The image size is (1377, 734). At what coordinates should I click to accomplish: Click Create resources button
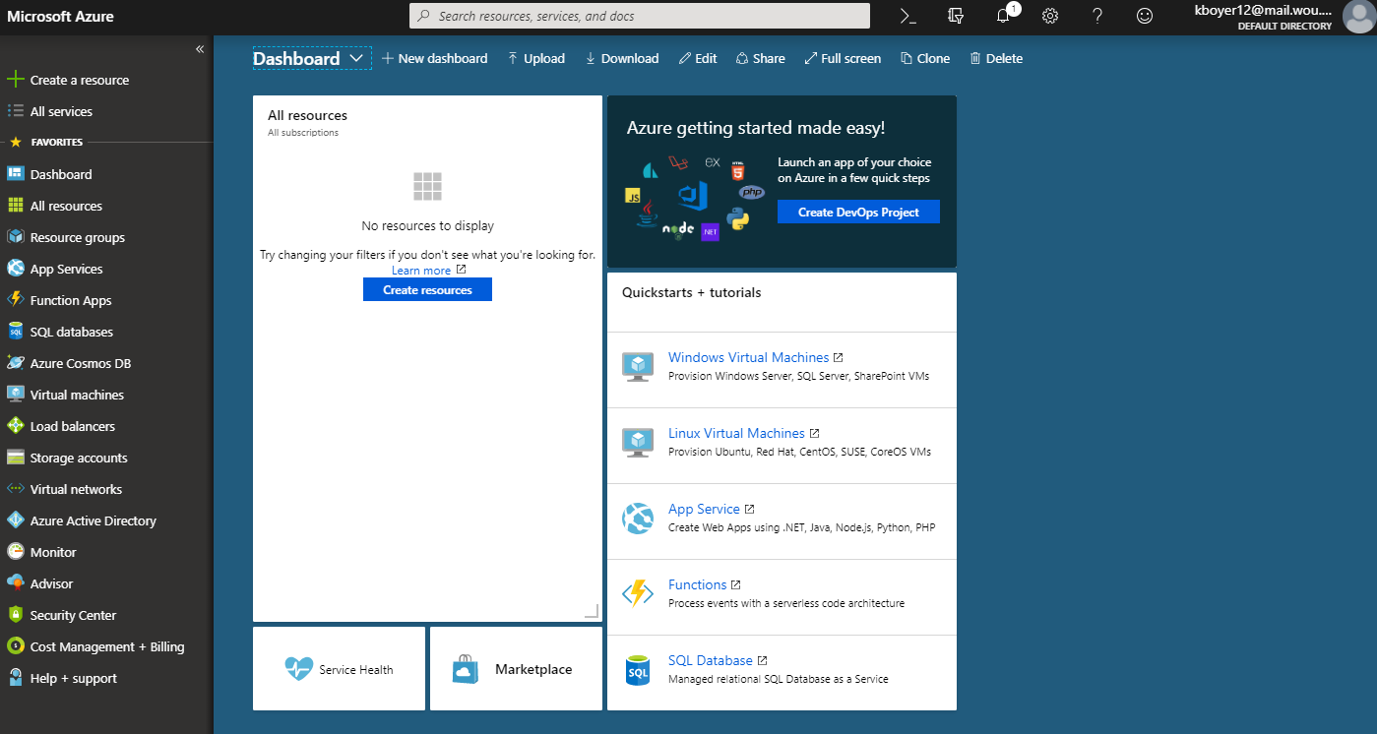(427, 290)
